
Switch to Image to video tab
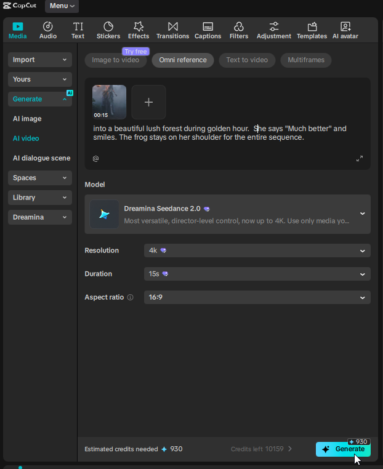116,60
